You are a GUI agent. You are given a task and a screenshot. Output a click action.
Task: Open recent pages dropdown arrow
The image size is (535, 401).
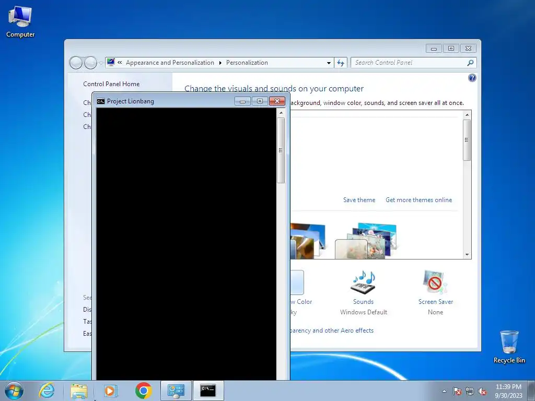pyautogui.click(x=101, y=63)
